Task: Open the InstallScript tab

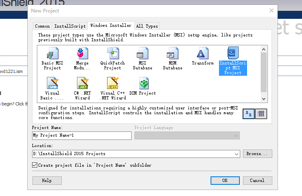Action: (x=70, y=26)
